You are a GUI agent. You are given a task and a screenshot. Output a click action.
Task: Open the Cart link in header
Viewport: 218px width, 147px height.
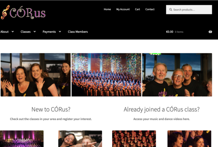[x=137, y=9]
